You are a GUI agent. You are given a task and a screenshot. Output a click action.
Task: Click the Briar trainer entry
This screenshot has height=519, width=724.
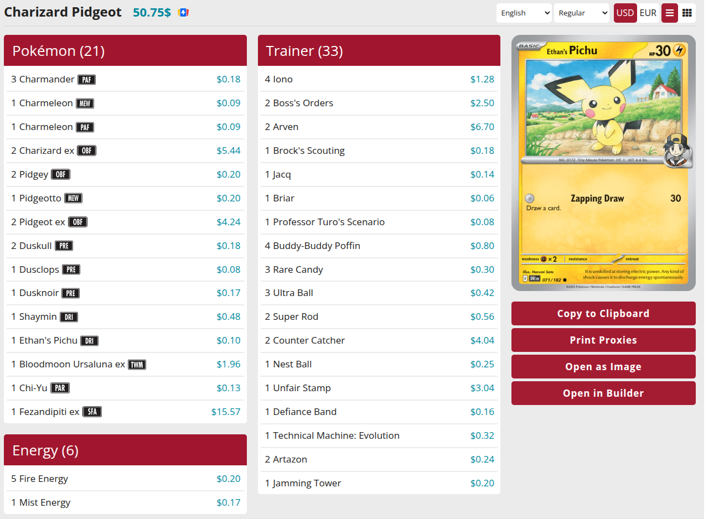coord(379,199)
